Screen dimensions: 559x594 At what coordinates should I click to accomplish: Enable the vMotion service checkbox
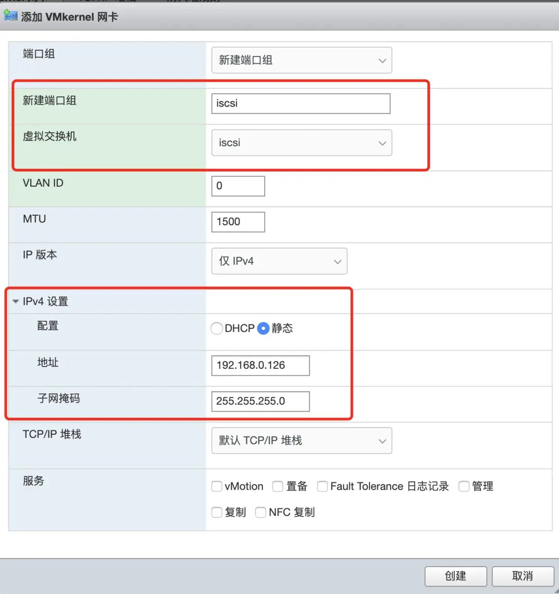click(217, 486)
